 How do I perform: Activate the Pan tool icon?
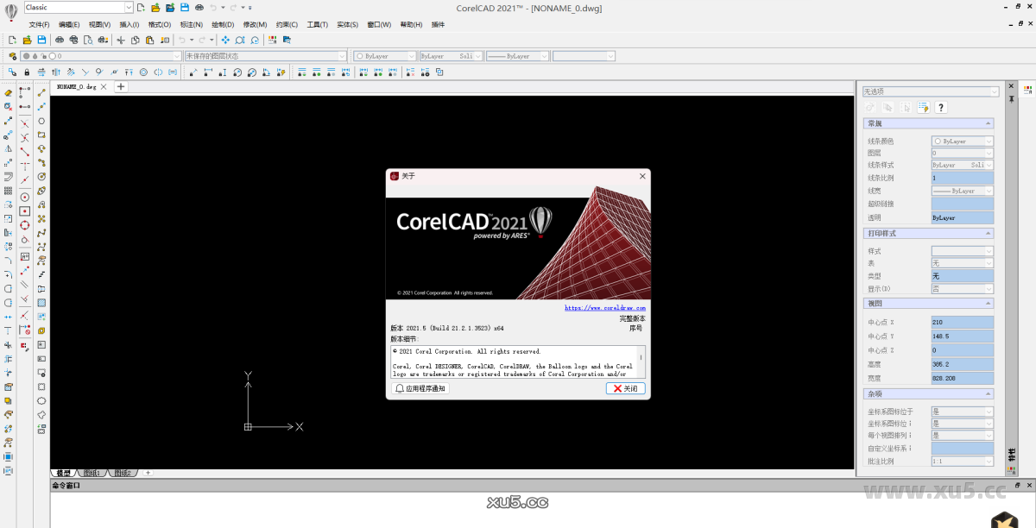click(225, 40)
